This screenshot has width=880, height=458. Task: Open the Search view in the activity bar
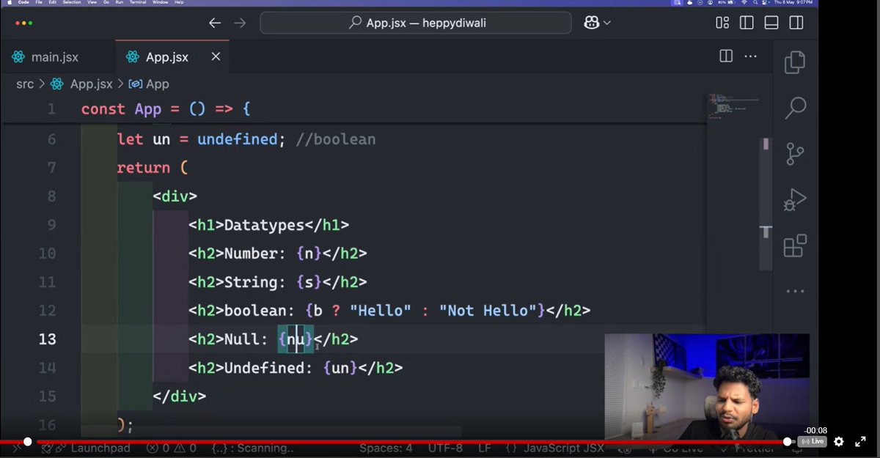point(795,108)
